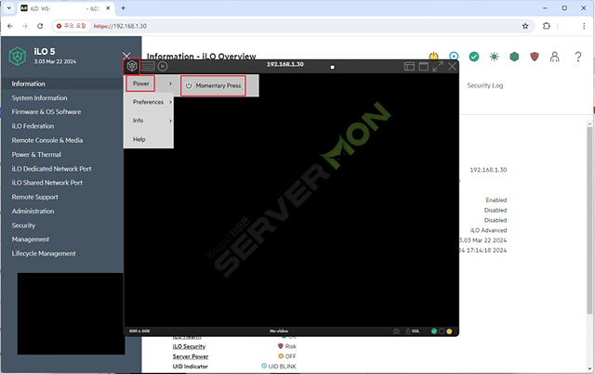Screen dimensions: 595x374
Task: Go back in the browser
Action: tap(10, 26)
